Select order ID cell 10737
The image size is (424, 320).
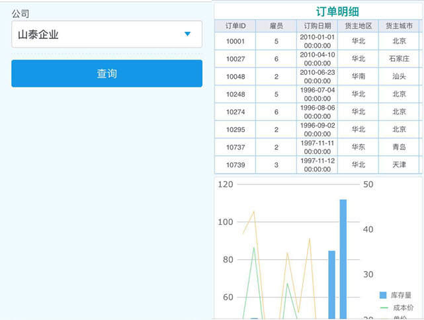coord(235,147)
